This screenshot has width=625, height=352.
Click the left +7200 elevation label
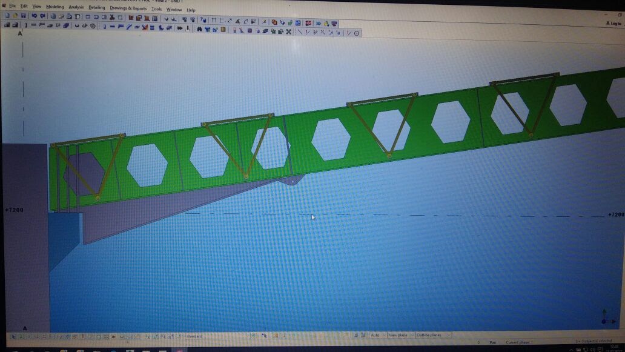coord(14,210)
